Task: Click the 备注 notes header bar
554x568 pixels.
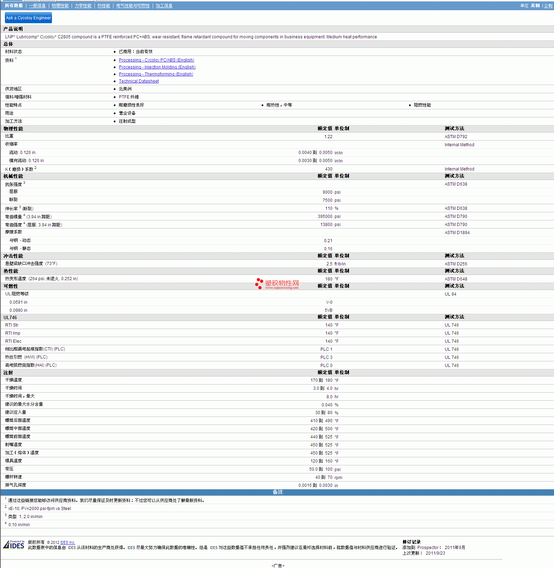Action: point(277,492)
